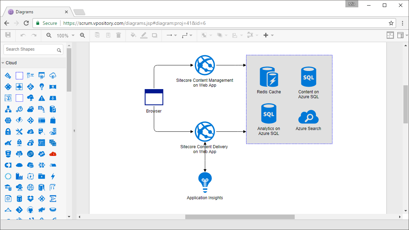The width and height of the screenshot is (409, 230).
Task: Click the zoom in magnifier icon
Action: click(82, 35)
